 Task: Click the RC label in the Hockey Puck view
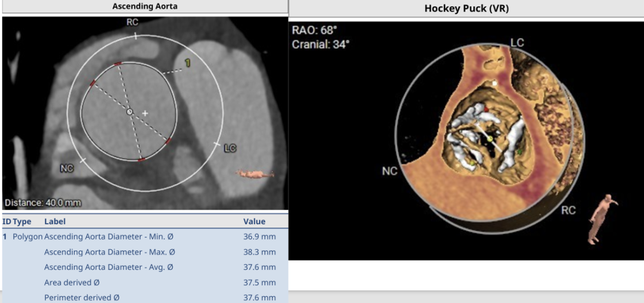pyautogui.click(x=568, y=210)
